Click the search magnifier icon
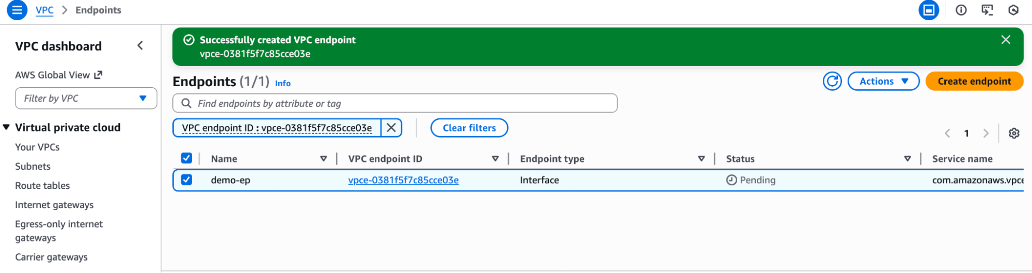The height and width of the screenshot is (273, 1032). coord(186,103)
